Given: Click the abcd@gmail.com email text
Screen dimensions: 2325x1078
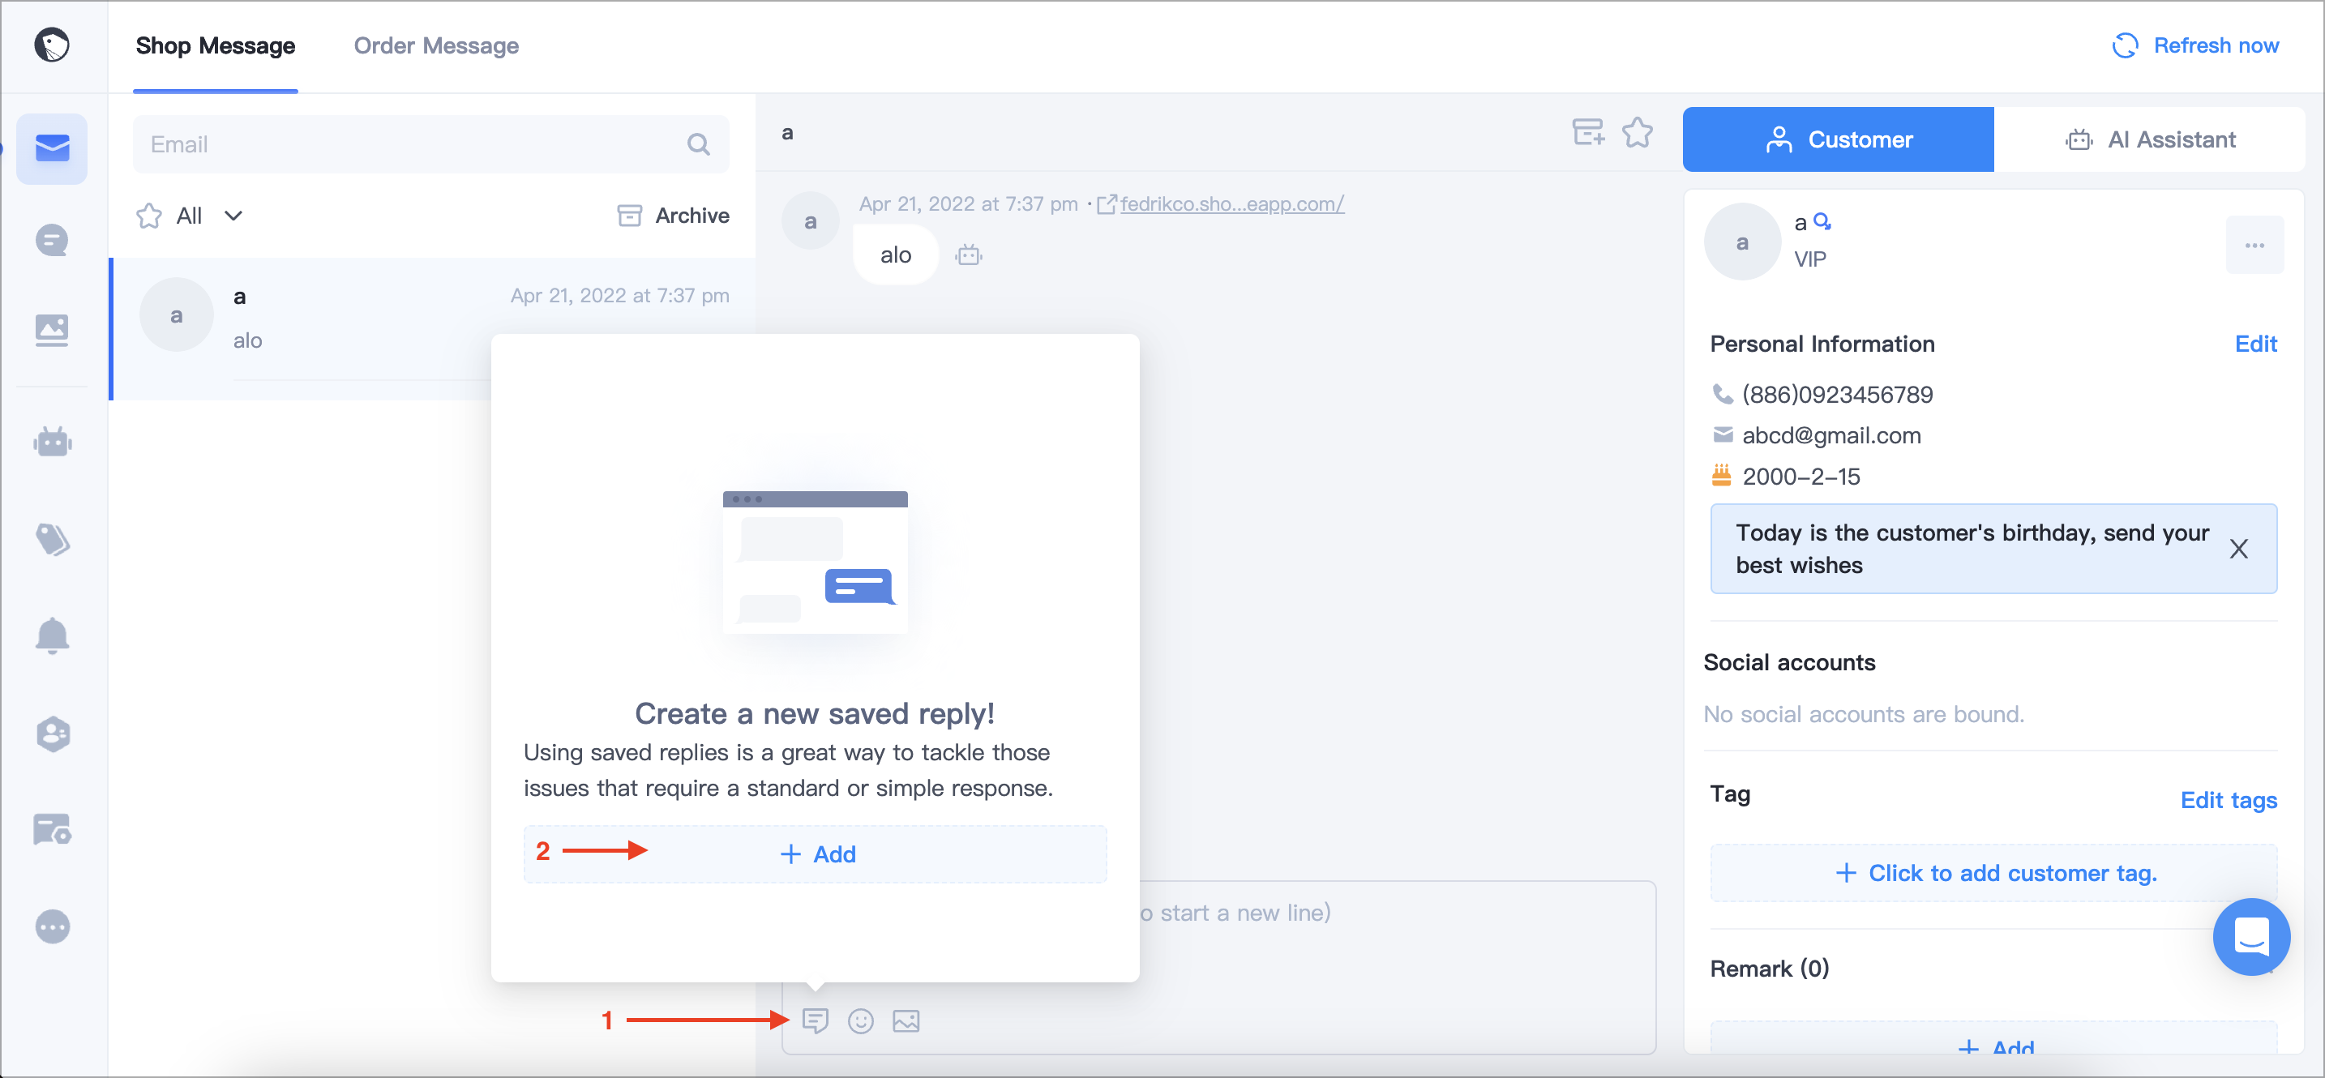Looking at the screenshot, I should coord(1831,436).
